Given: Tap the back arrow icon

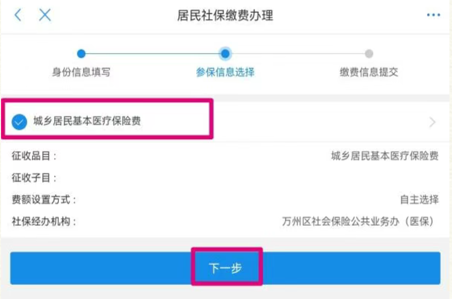Looking at the screenshot, I should click(x=18, y=15).
